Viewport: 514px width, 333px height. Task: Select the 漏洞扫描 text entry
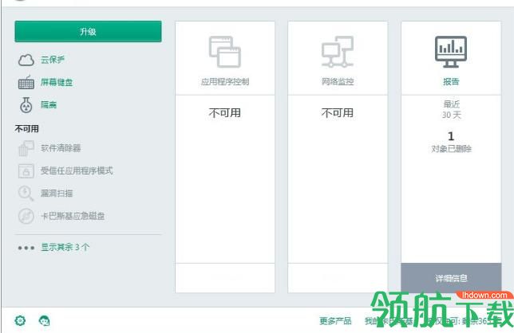[x=57, y=193]
